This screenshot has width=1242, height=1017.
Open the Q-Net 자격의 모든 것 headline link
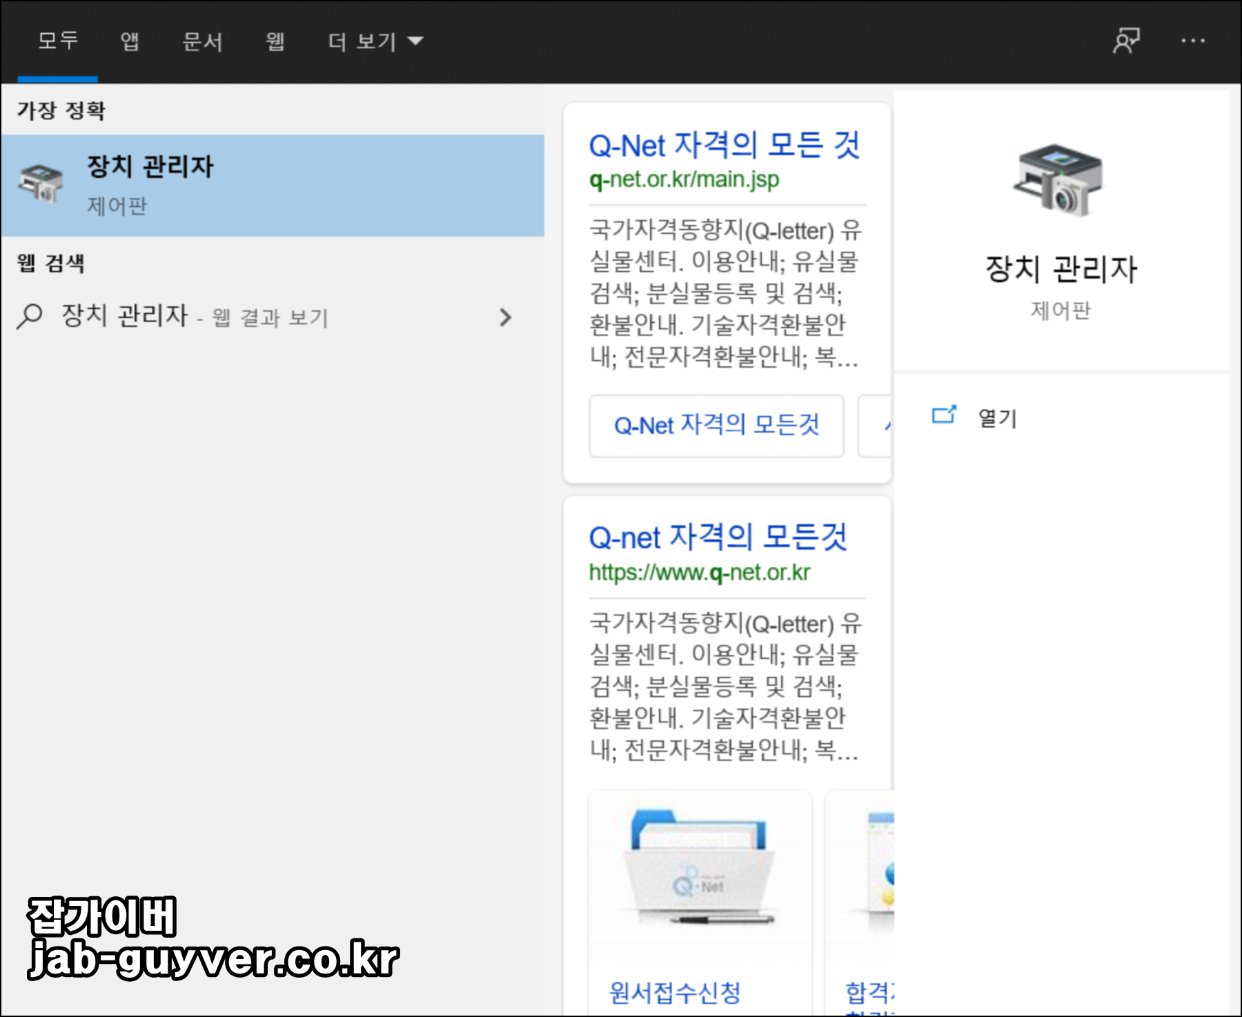pos(724,146)
